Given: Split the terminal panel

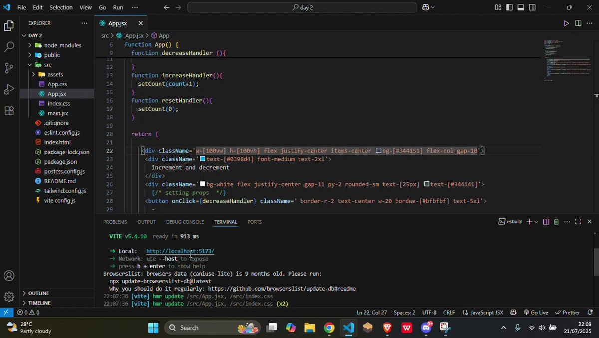Looking at the screenshot, I should [546, 222].
